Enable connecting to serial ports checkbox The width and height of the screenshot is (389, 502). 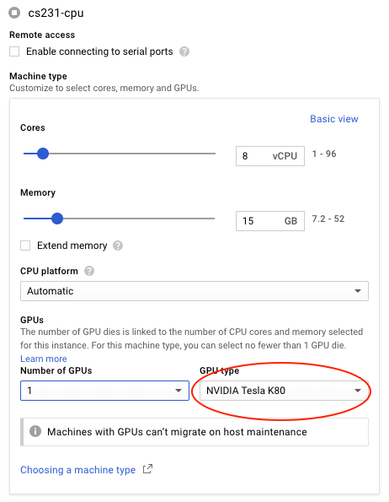pyautogui.click(x=14, y=51)
